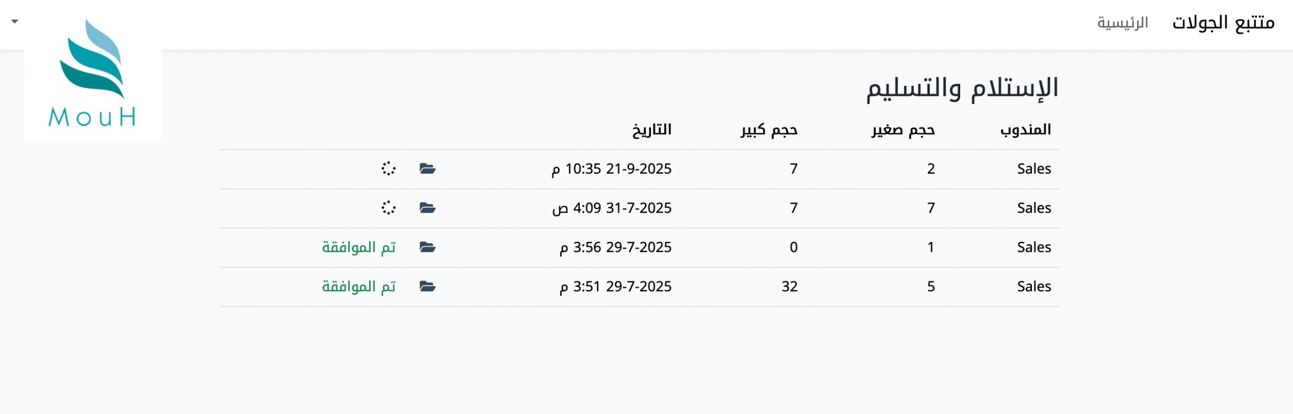This screenshot has width=1293, height=414.
Task: Open folder icon for 3:56 29-7-2025 entry
Action: (x=427, y=247)
